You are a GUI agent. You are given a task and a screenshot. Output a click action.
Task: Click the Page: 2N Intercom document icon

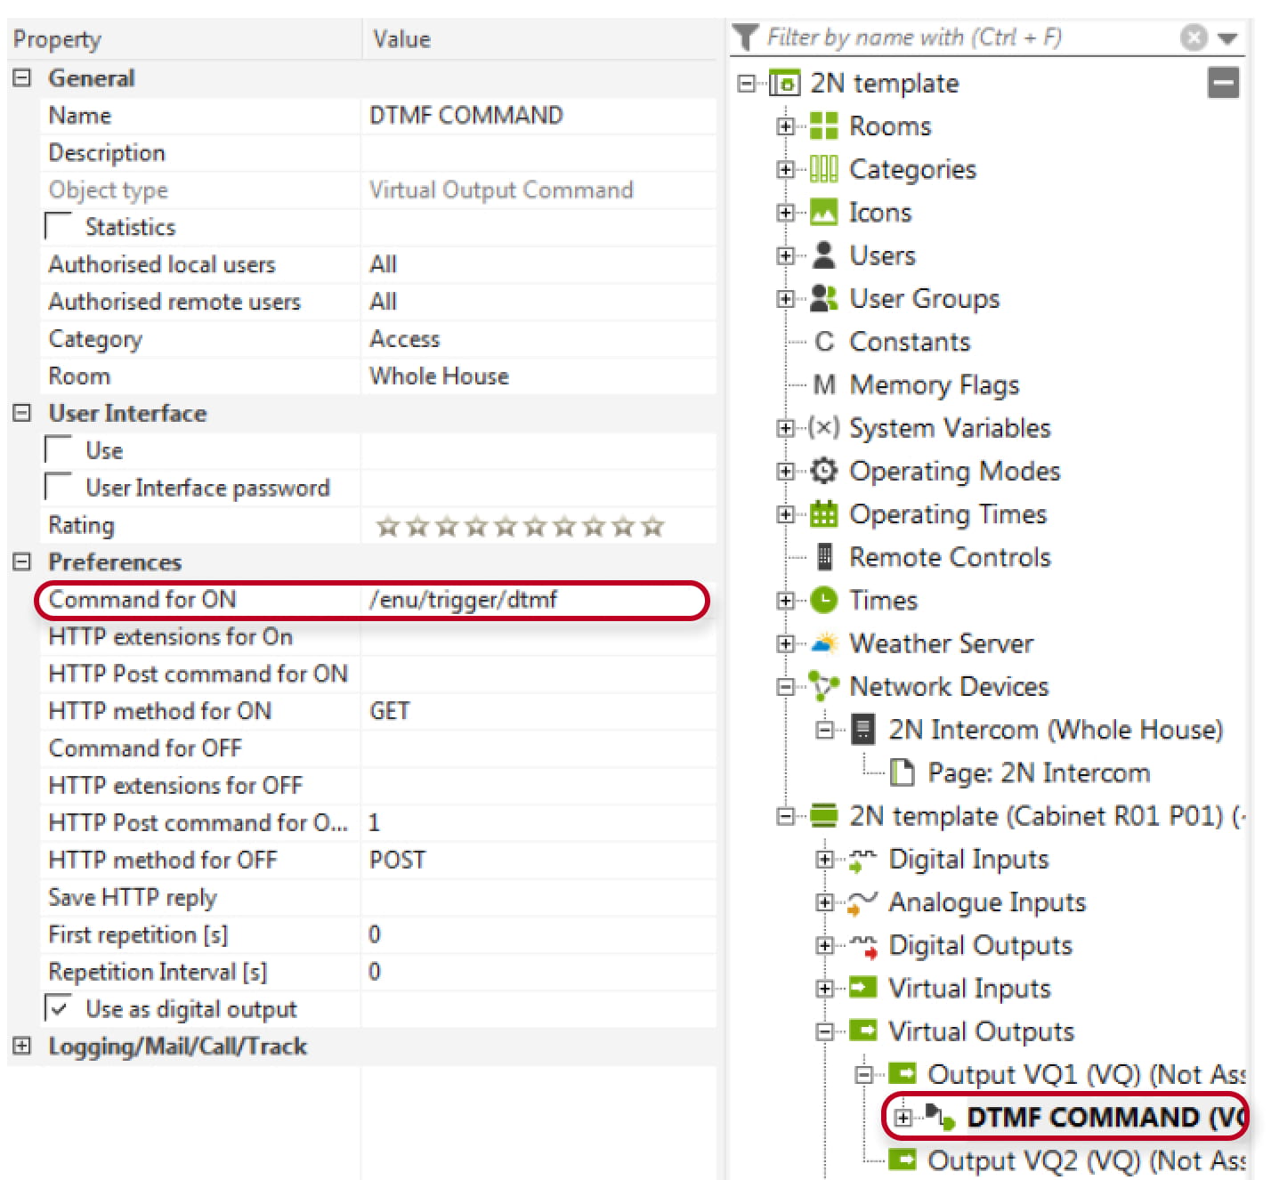click(x=903, y=772)
